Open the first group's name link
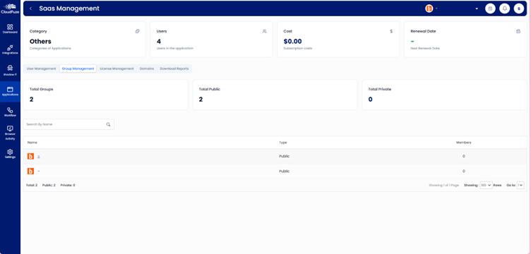This screenshot has height=254, width=531. (39, 156)
